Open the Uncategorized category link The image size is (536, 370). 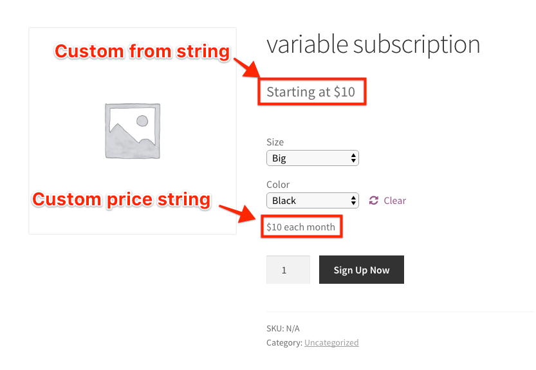click(331, 342)
